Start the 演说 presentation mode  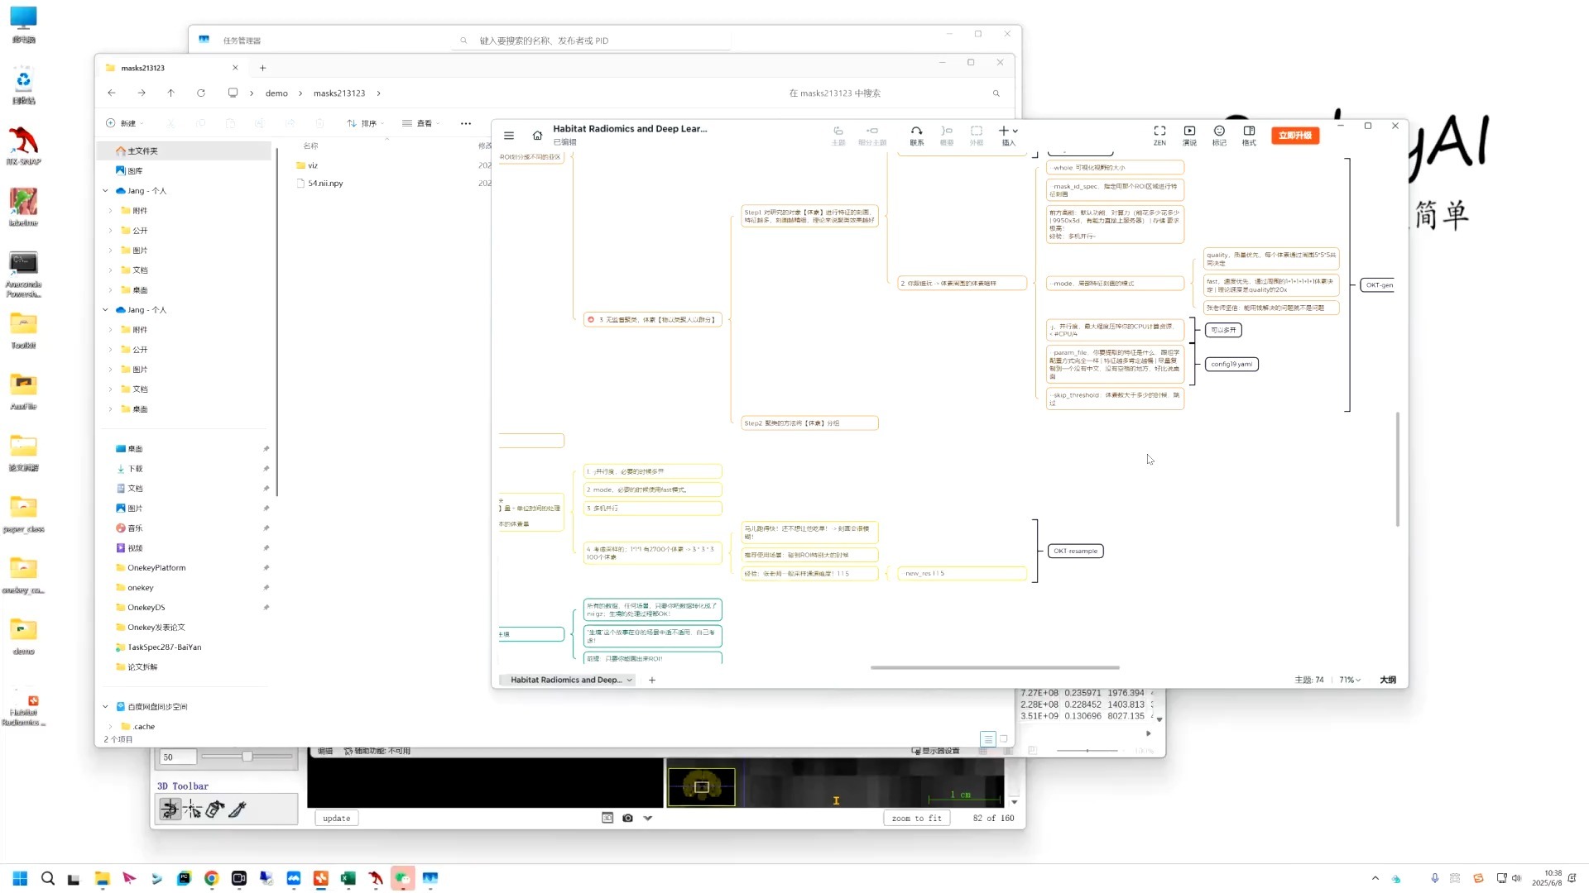click(1189, 136)
